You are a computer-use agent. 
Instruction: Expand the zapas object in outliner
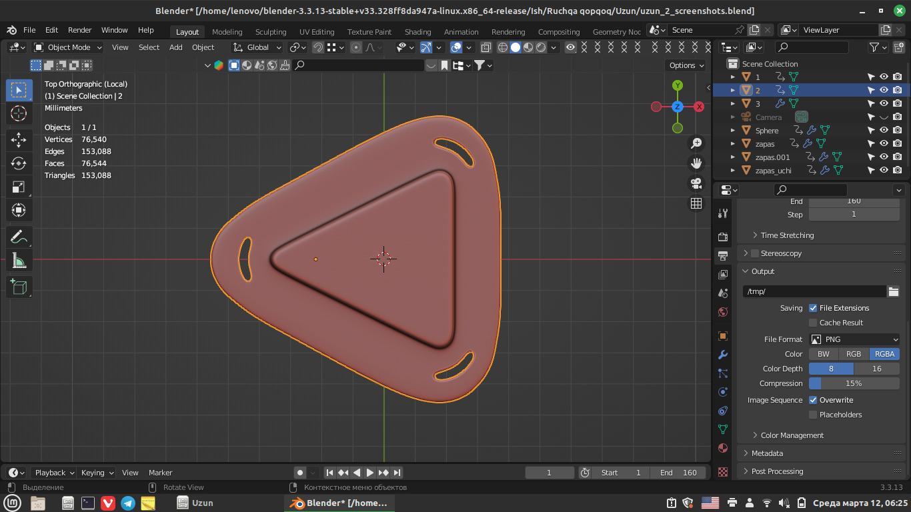[733, 143]
